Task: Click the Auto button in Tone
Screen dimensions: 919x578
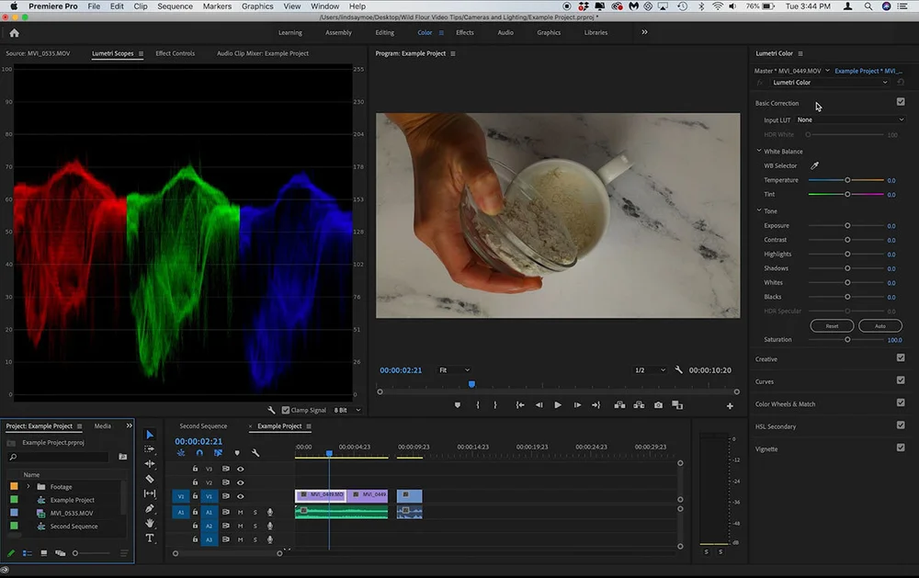Action: pyautogui.click(x=879, y=325)
